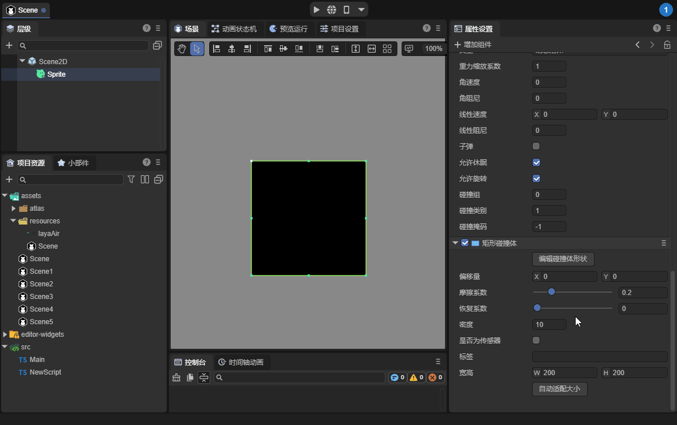Collapse the Scene2D node in hierarchy
The image size is (677, 425).
tap(22, 61)
